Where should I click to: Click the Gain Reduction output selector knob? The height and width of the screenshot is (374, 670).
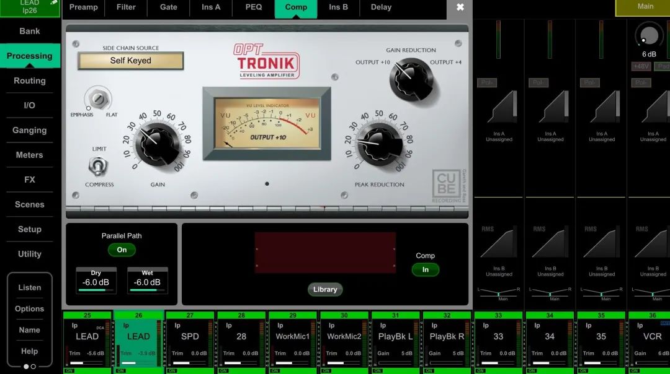pyautogui.click(x=411, y=79)
